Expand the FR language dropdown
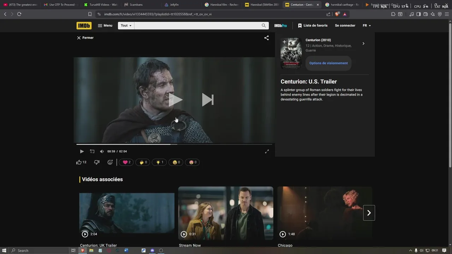 tap(367, 25)
